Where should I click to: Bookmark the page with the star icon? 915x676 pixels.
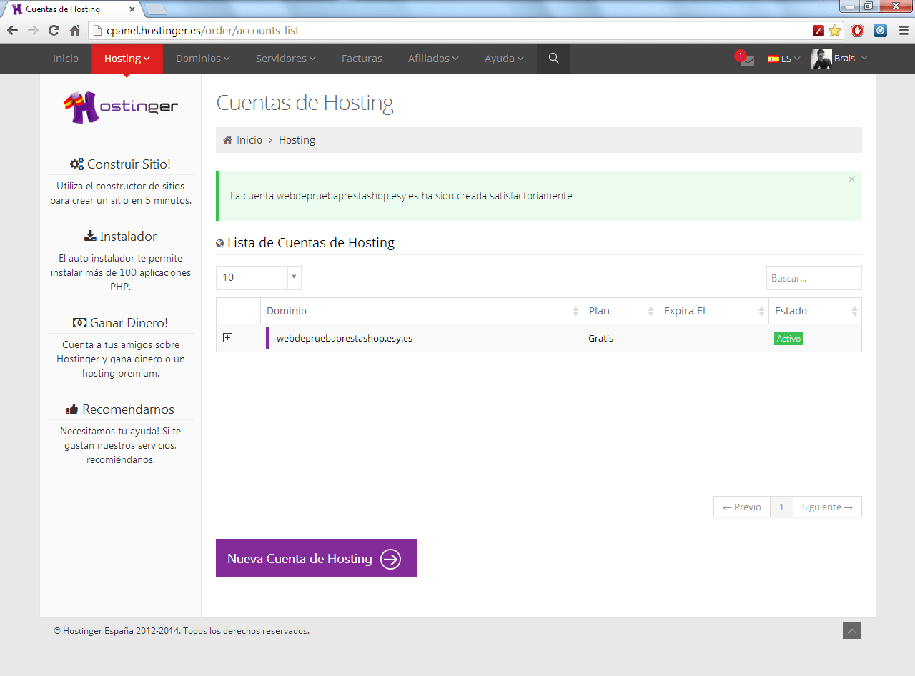[834, 31]
